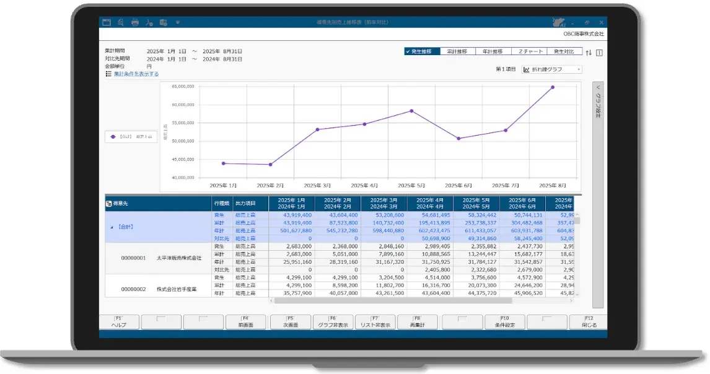The width and height of the screenshot is (710, 374).
Task: Click the data export icon next to the PDF icon
Action: [163, 22]
